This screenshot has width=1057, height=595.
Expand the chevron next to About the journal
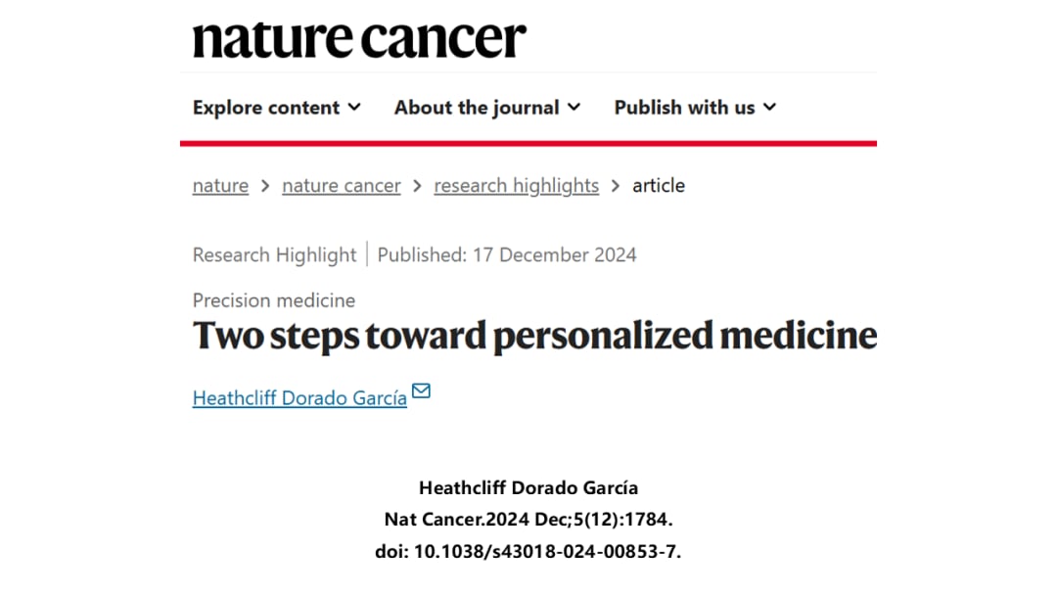(x=574, y=107)
